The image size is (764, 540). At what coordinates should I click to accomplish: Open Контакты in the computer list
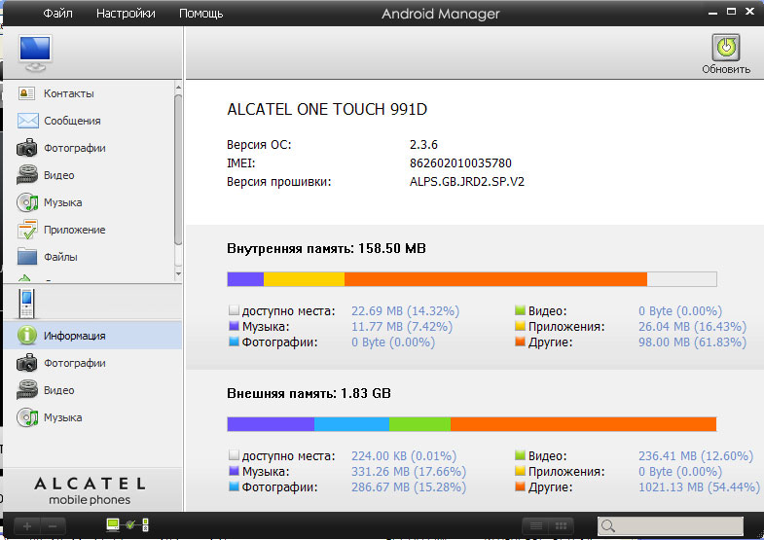point(69,93)
